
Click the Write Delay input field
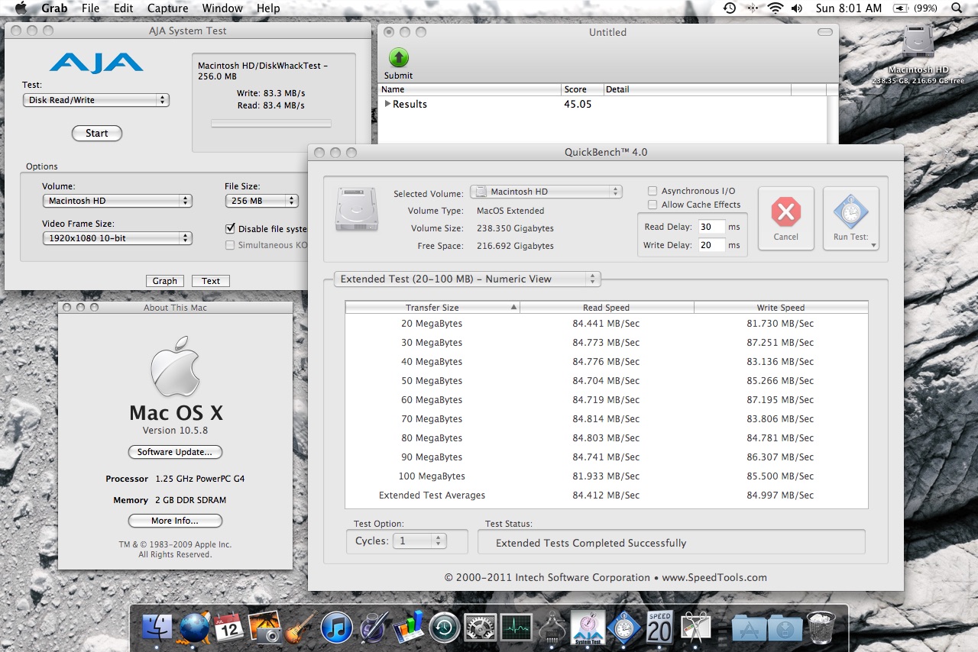point(711,245)
